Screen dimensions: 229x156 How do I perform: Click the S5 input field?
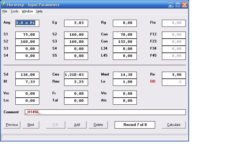76,56
